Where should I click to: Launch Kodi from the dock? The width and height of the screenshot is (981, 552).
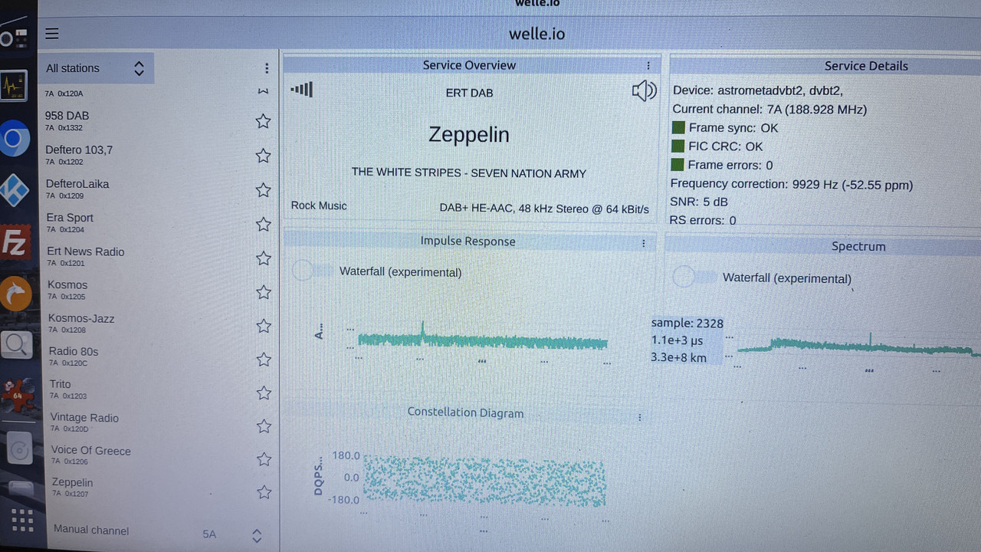tap(14, 190)
